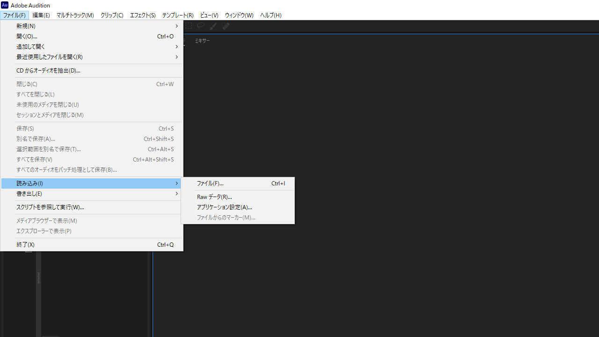Choose スクリプトを参照して実行(W)...
The image size is (599, 337).
click(x=50, y=207)
